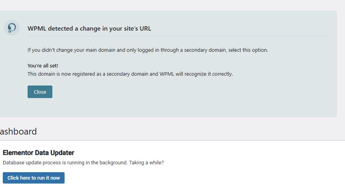345x191 pixels.
Task: Select the 'You're all set!' text
Action: (43, 65)
